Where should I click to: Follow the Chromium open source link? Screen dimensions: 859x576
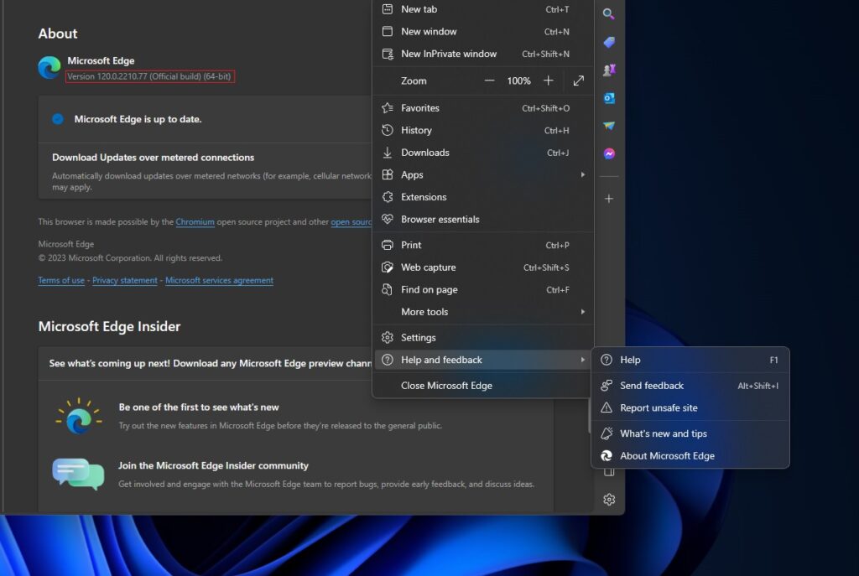195,221
